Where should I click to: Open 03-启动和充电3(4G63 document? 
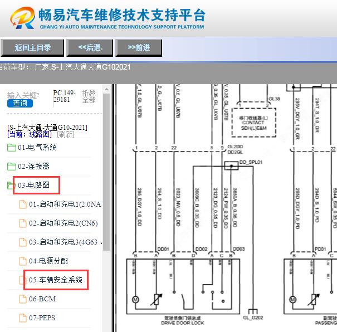[x=65, y=242]
